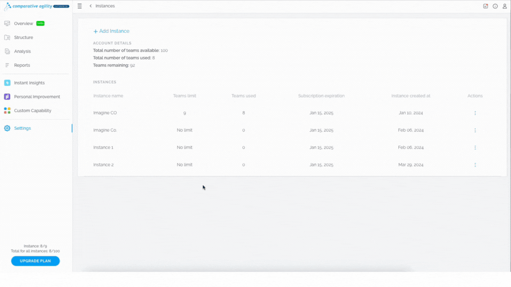
Task: Click the Overview sidebar icon
Action: 7,23
